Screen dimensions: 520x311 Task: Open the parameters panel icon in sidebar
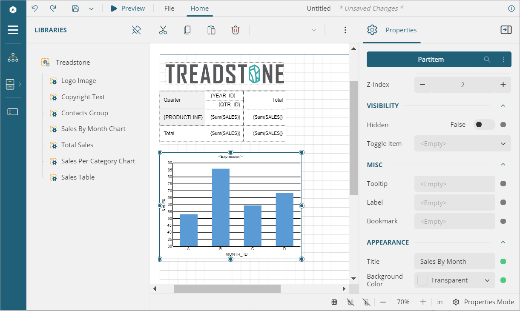click(13, 112)
